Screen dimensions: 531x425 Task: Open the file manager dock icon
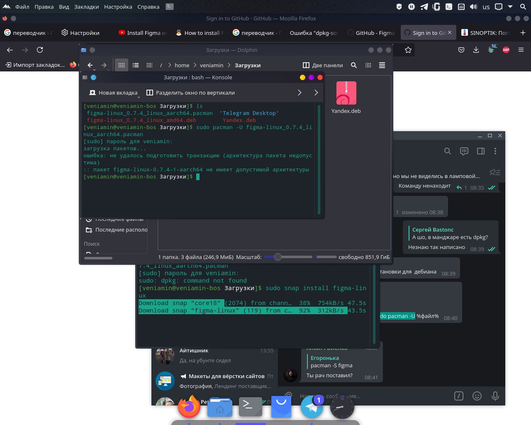pos(220,407)
